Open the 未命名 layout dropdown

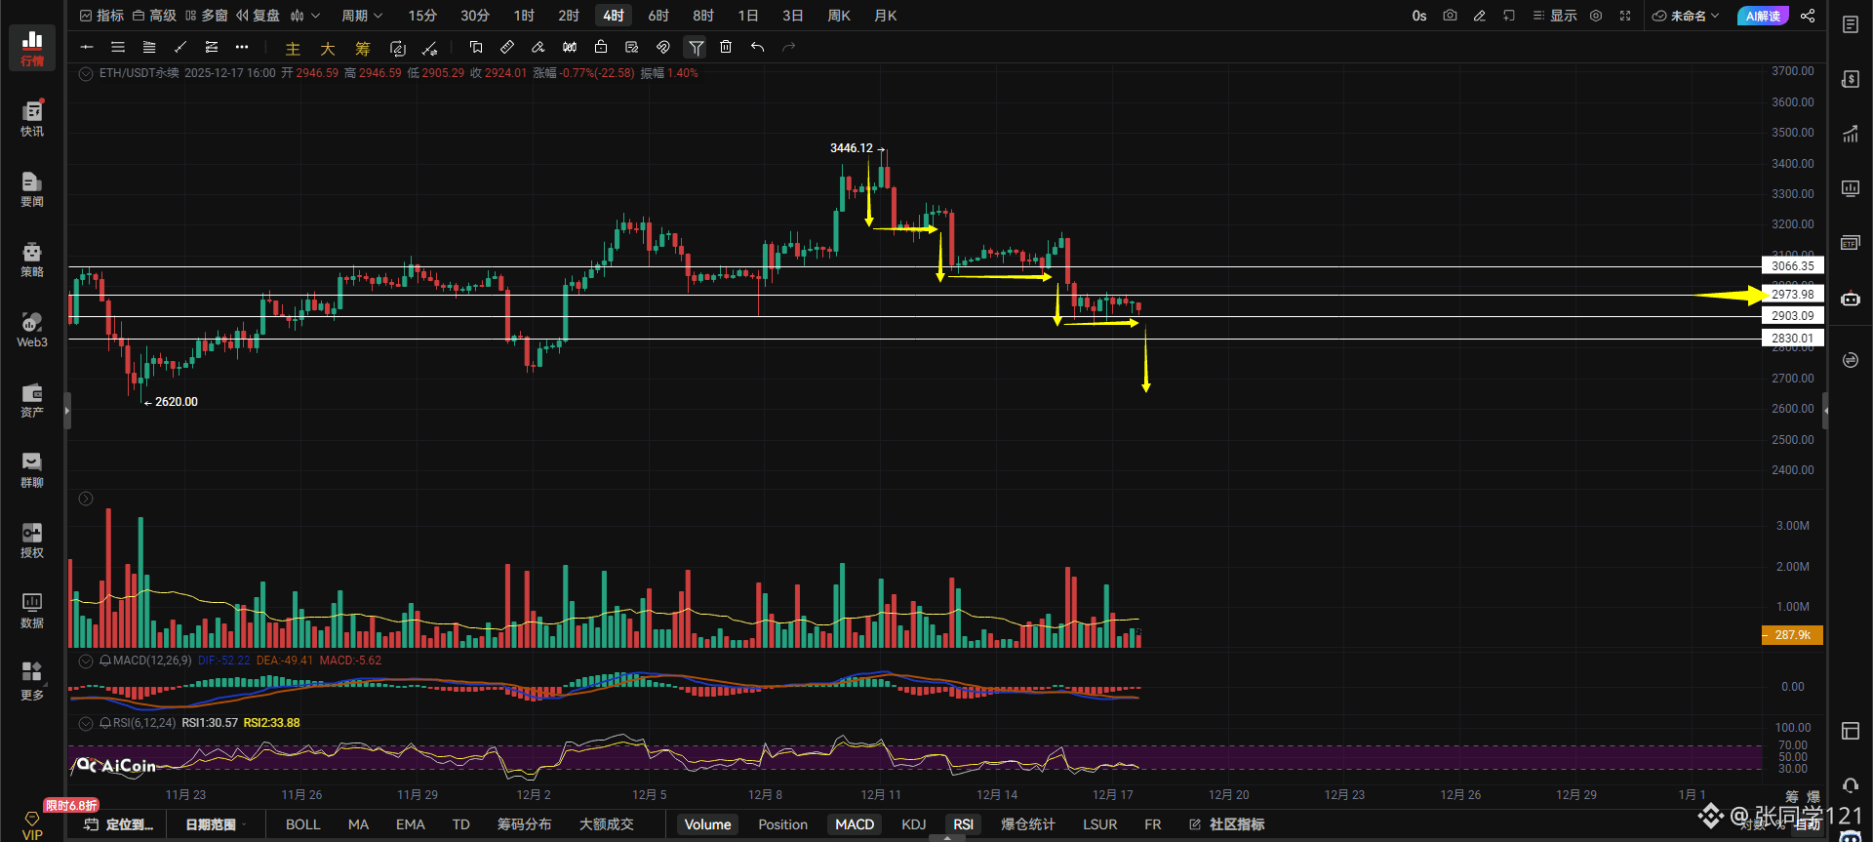1686,16
